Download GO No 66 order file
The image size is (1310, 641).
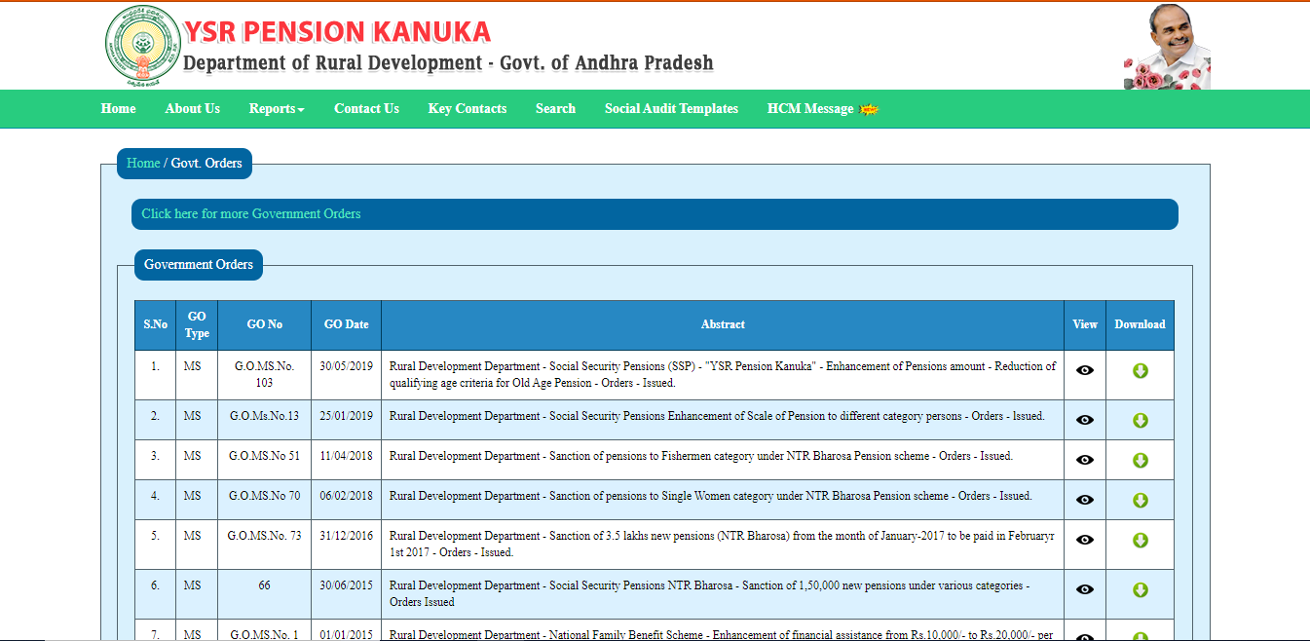(x=1141, y=589)
